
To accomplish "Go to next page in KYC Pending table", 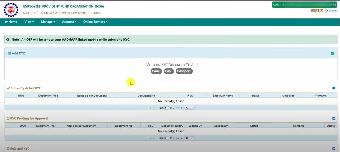I will (x=178, y=138).
